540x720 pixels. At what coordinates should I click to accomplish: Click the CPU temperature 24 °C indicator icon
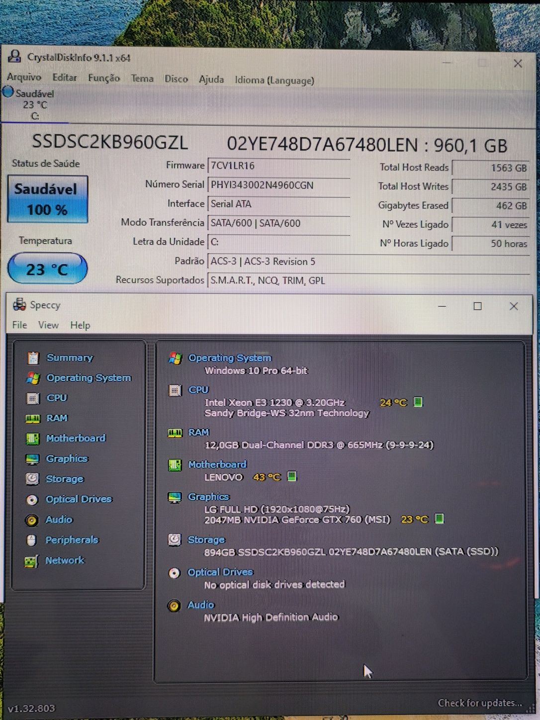click(418, 401)
